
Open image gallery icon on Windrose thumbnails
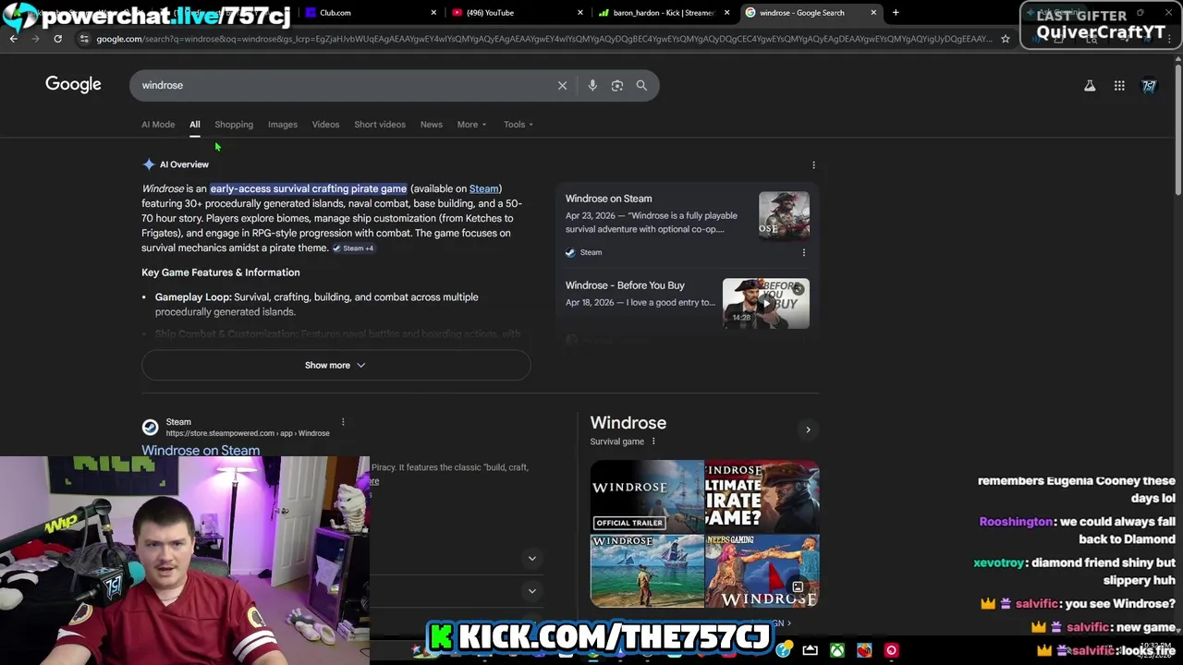coord(798,587)
